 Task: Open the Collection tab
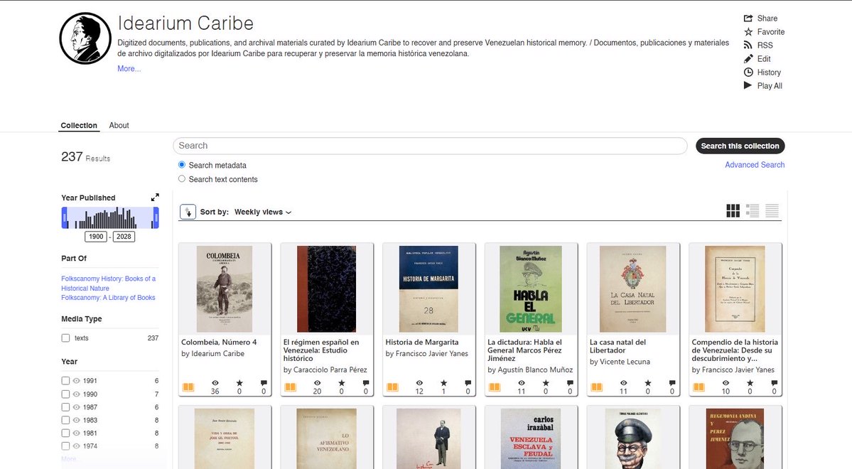(79, 125)
